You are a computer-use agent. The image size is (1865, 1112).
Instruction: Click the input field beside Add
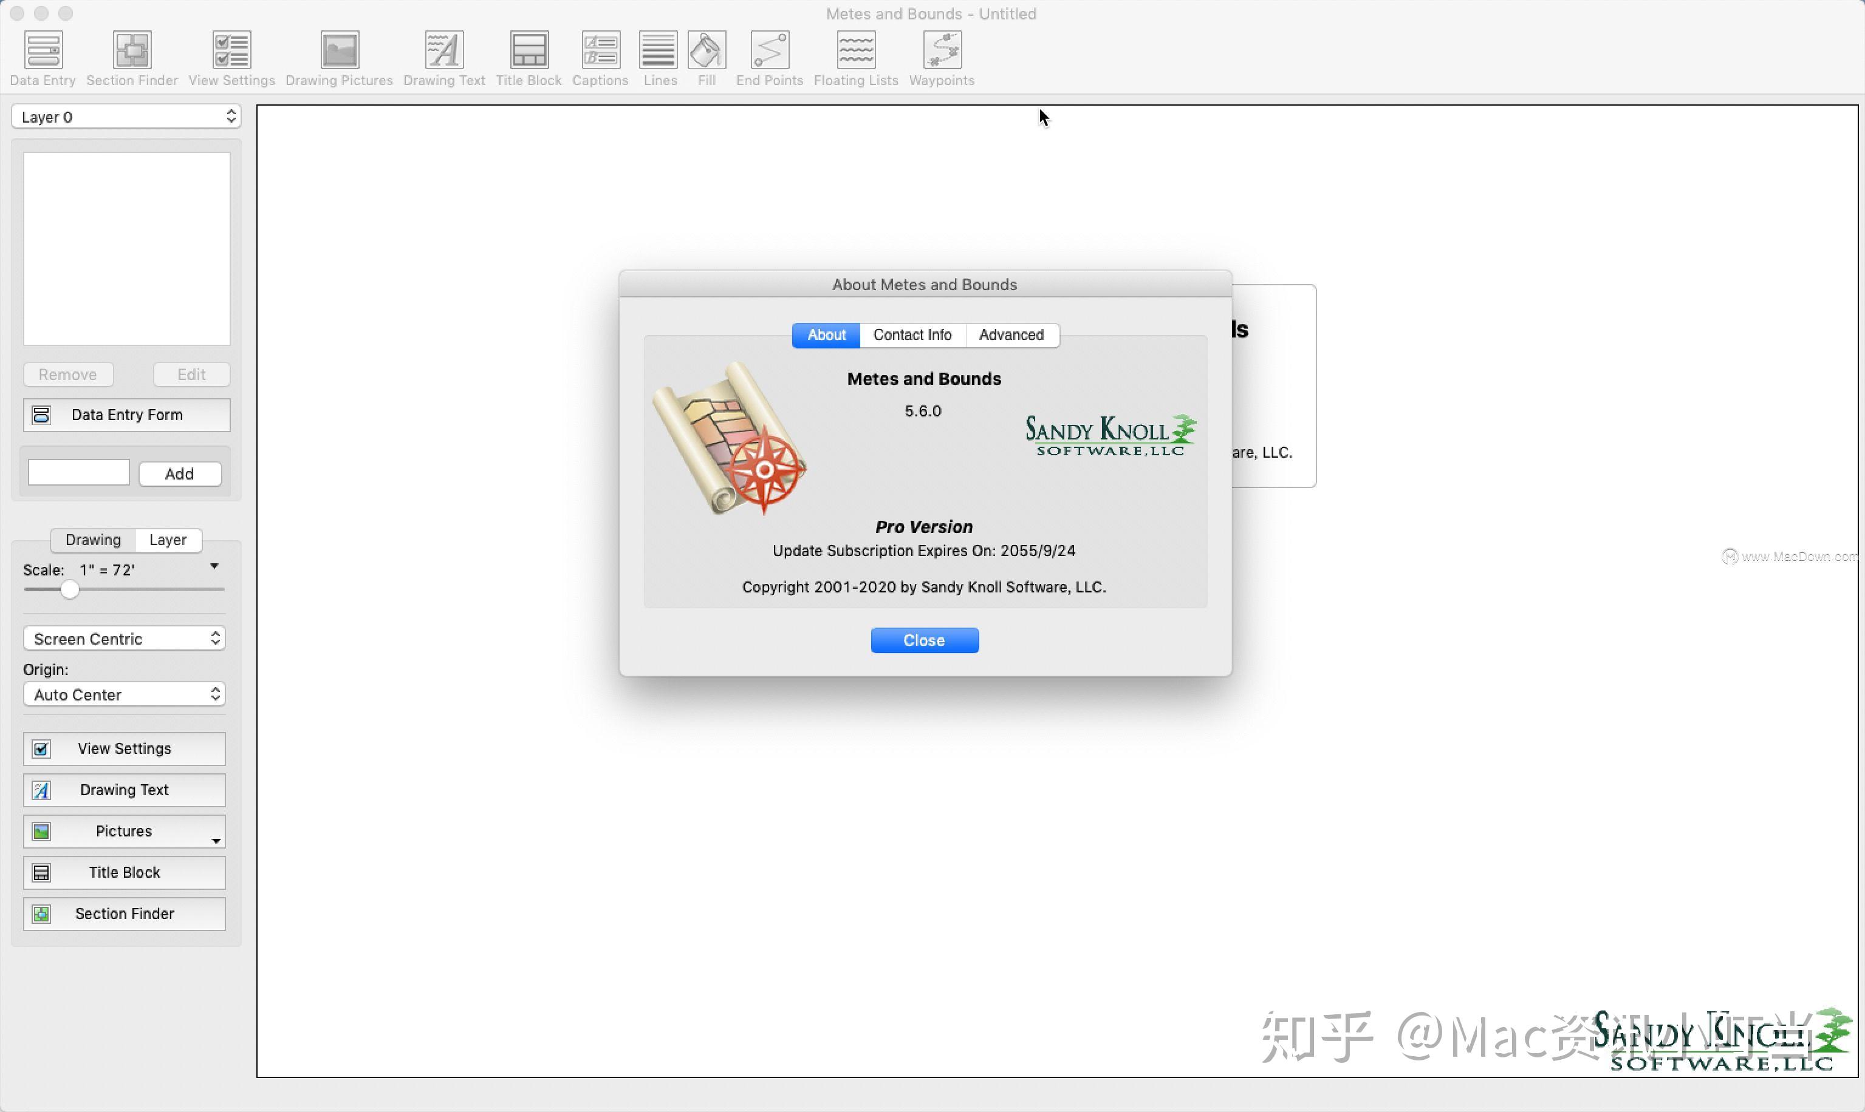point(79,473)
